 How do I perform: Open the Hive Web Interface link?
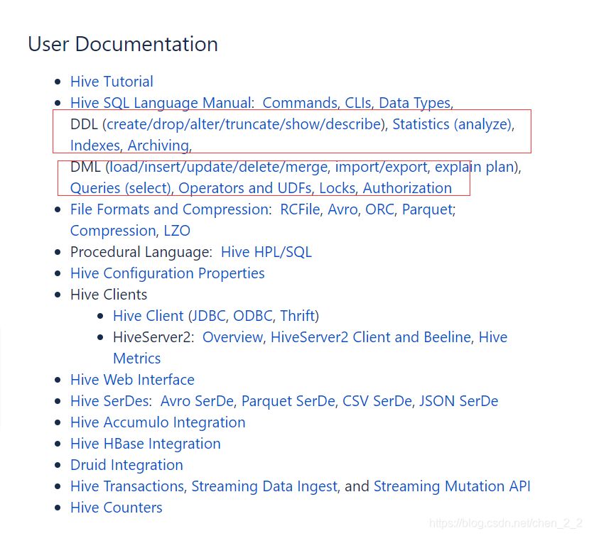pyautogui.click(x=132, y=380)
